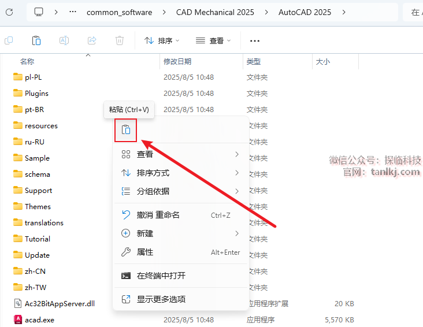Choose 在终端中打开
Image resolution: width=423 pixels, height=327 pixels.
[180, 276]
